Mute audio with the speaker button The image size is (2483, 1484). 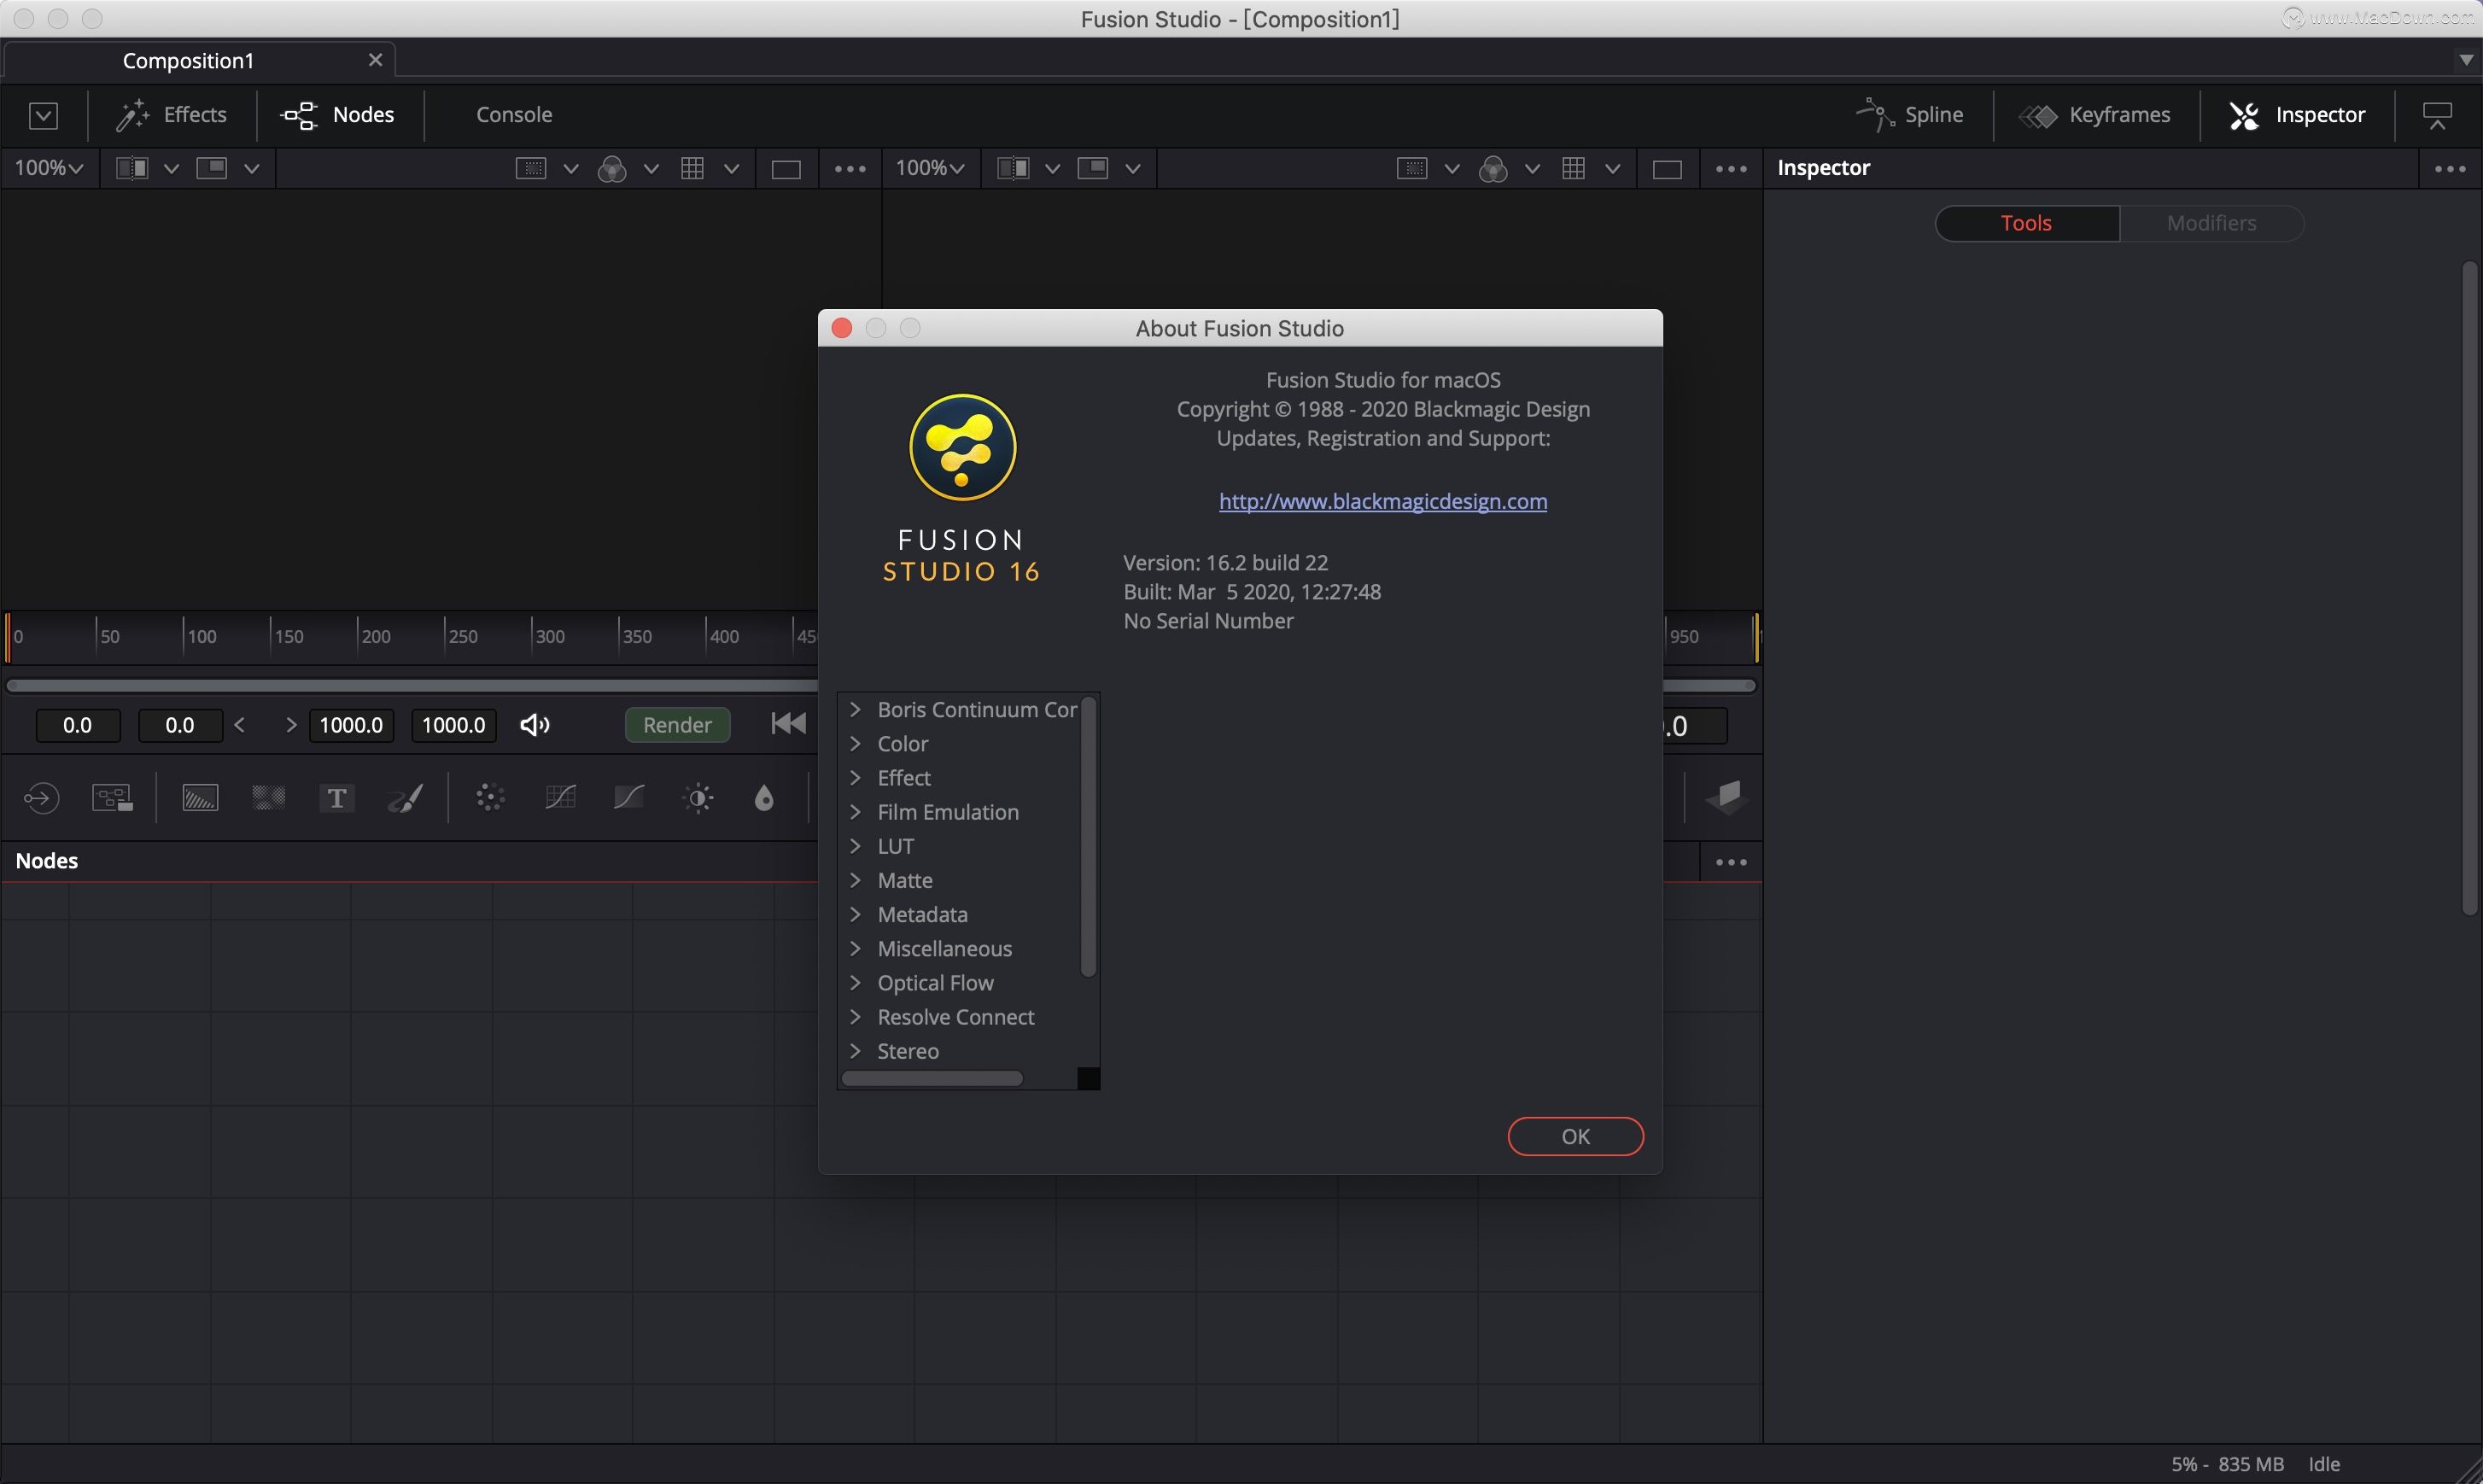pos(535,725)
